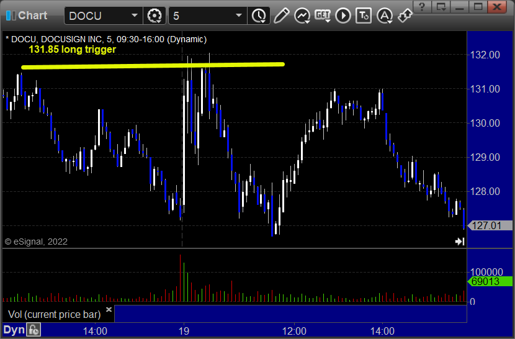This screenshot has width=515, height=339.
Task: Click the T tool icon
Action: pos(364,16)
